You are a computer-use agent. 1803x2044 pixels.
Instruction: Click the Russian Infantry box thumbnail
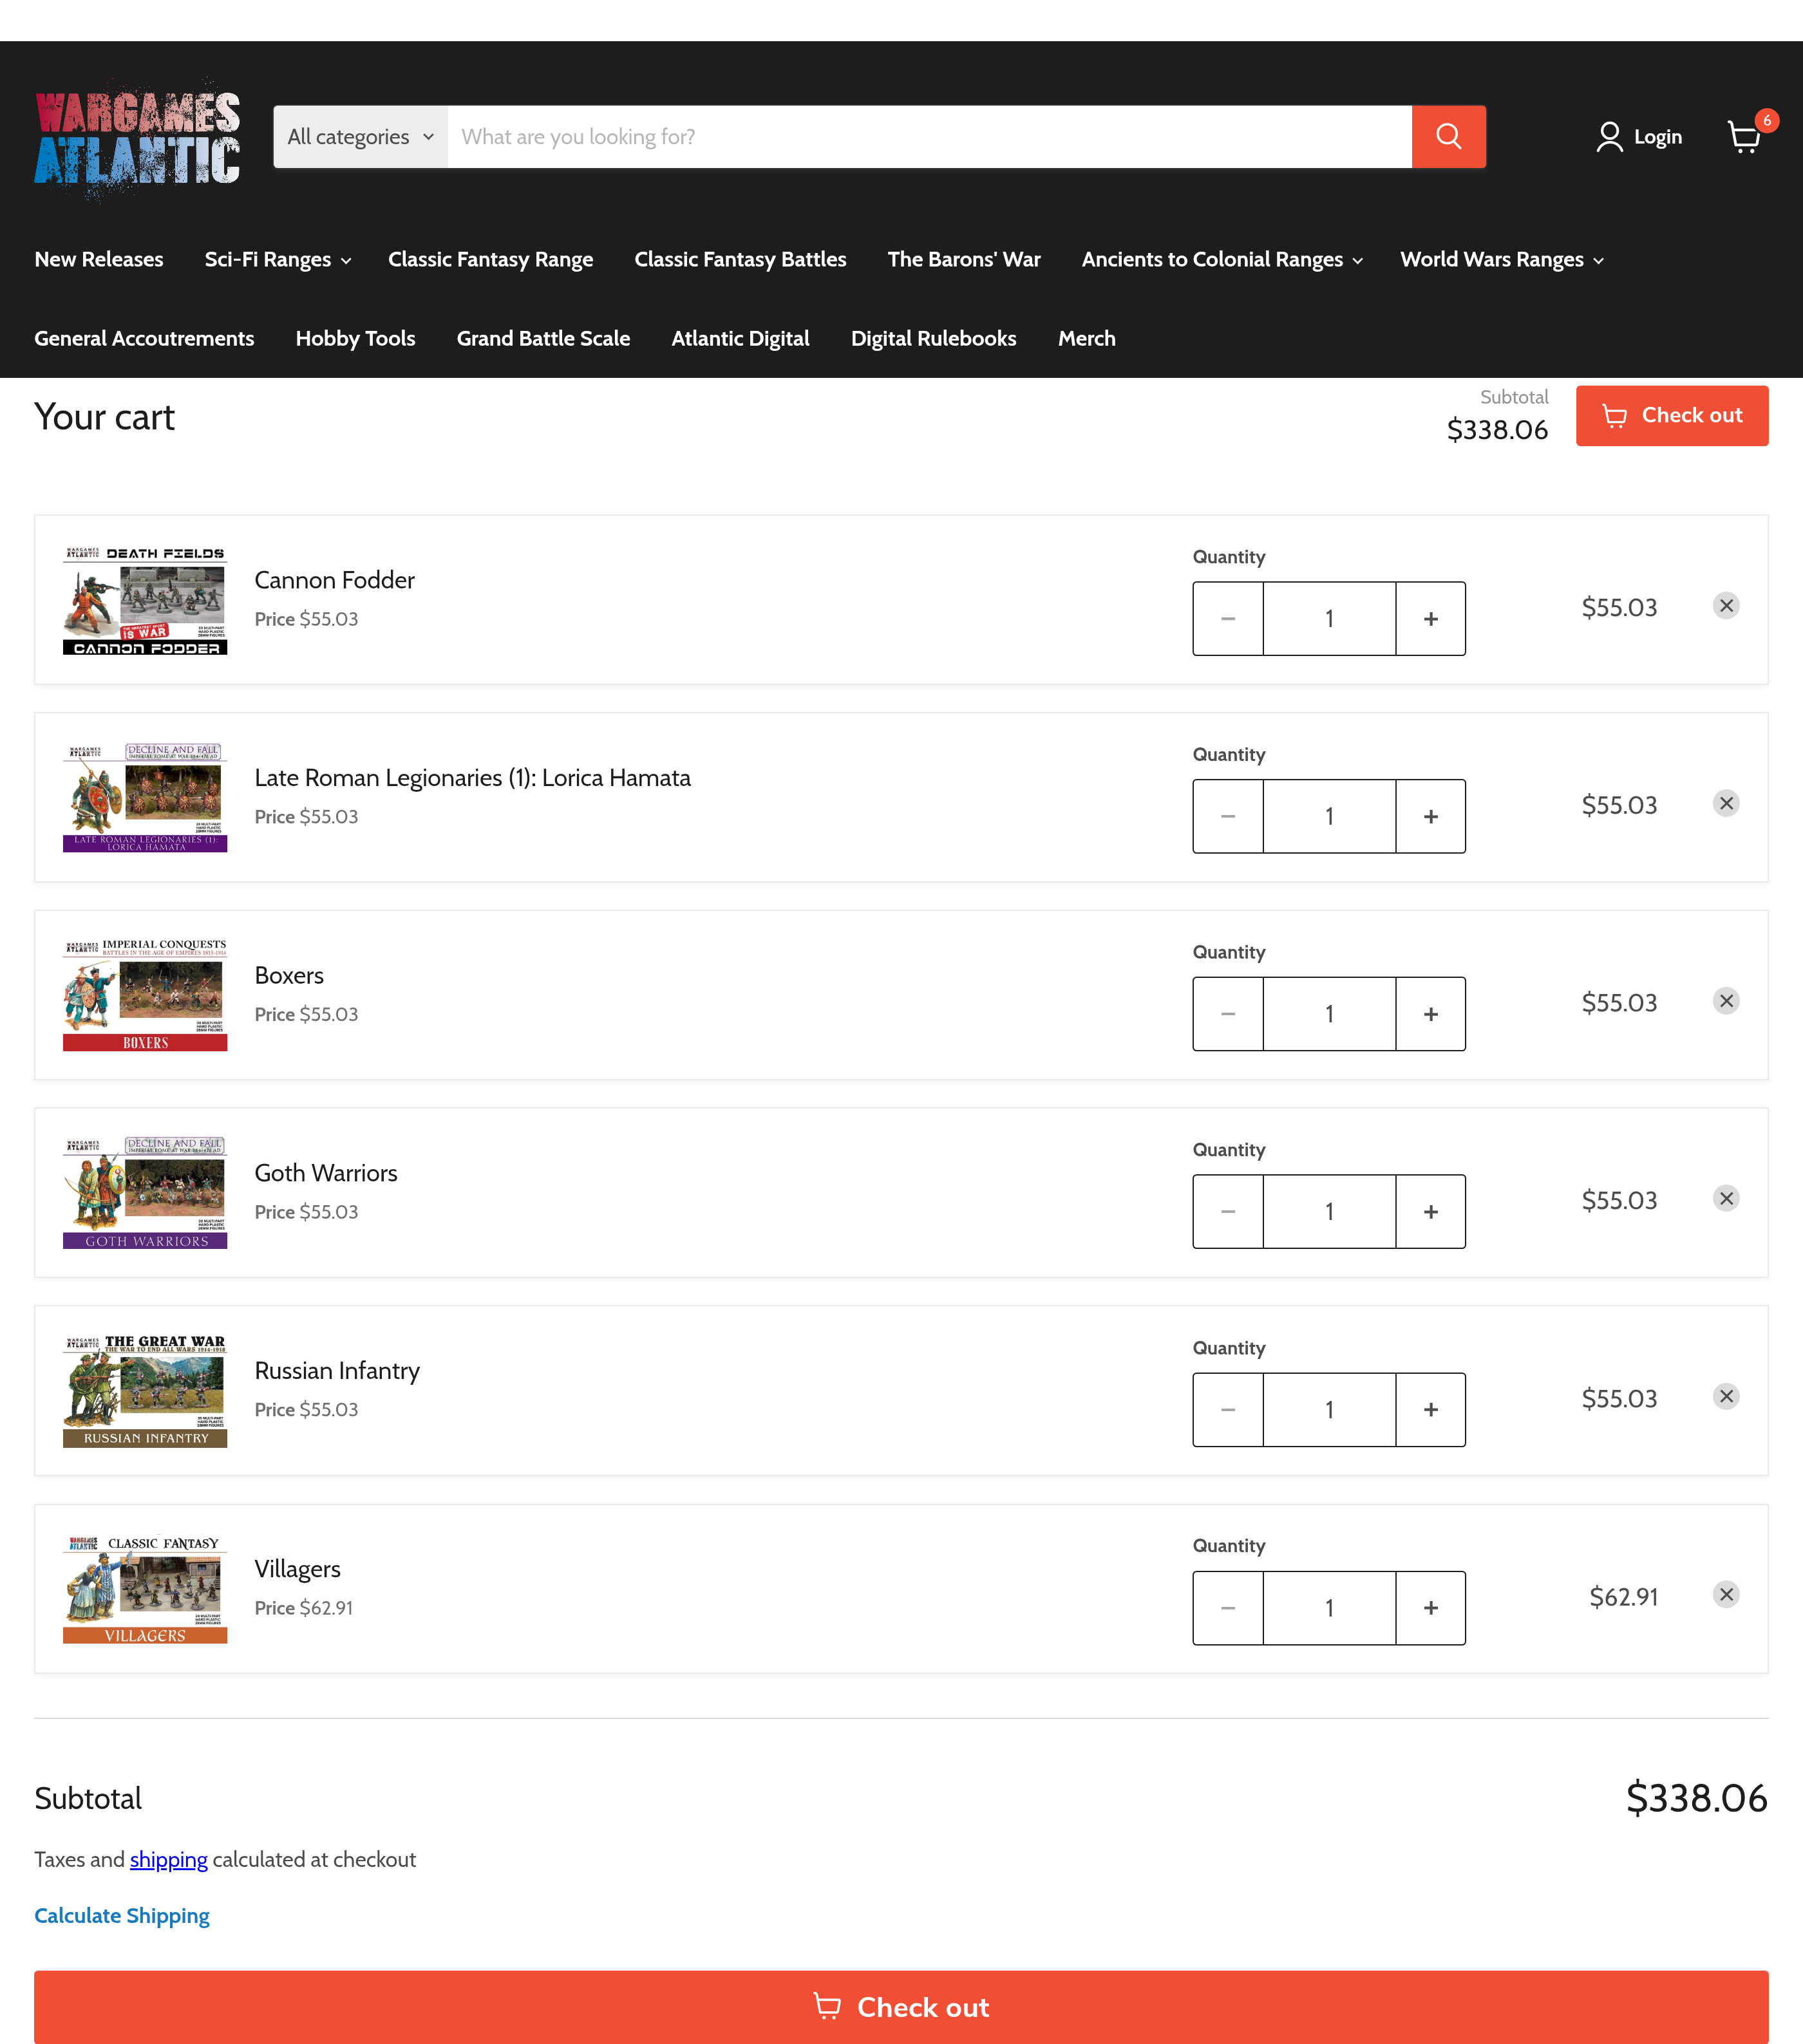point(145,1390)
